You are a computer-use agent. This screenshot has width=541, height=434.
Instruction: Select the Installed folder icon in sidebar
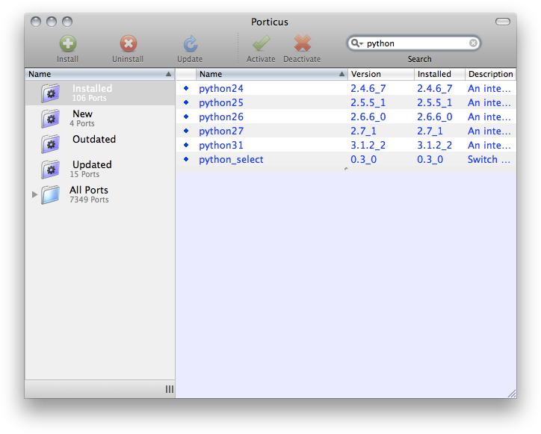pos(50,93)
